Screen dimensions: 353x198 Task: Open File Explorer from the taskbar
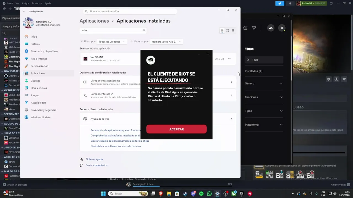(x=169, y=194)
